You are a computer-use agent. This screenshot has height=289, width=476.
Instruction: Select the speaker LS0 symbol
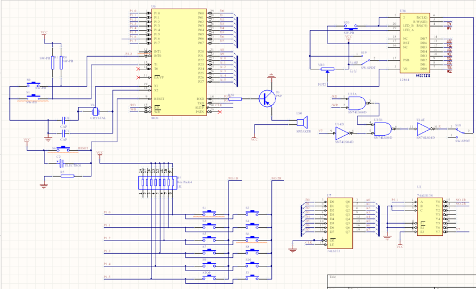point(302,122)
